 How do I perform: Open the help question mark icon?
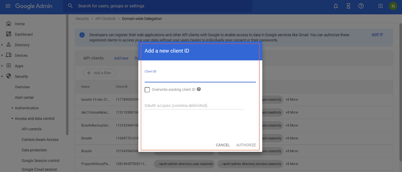[x=361, y=6]
